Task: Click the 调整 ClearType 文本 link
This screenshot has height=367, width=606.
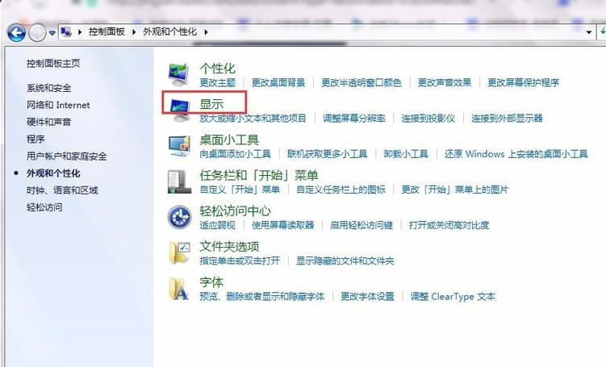Action: (453, 296)
